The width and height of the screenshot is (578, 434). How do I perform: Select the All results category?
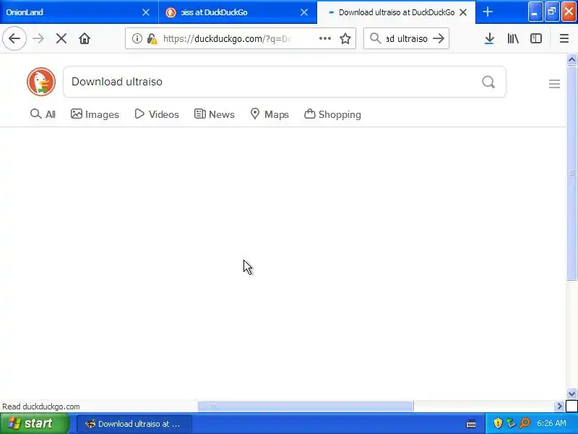click(x=43, y=114)
